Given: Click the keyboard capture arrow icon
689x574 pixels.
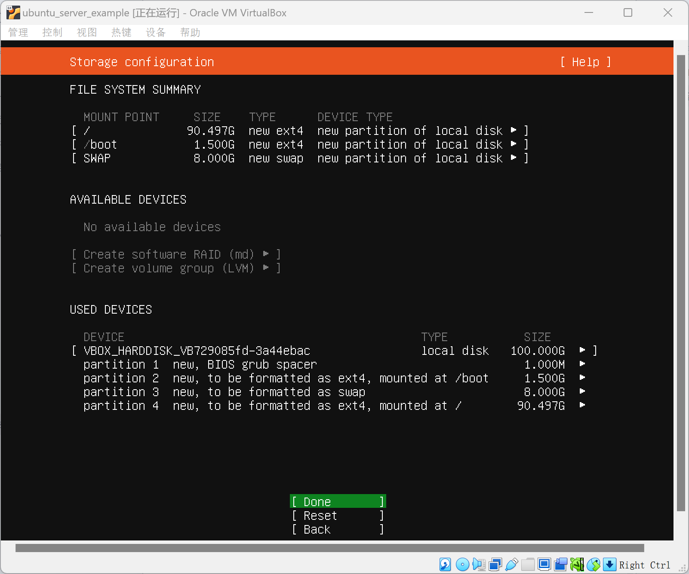Looking at the screenshot, I should tap(609, 564).
